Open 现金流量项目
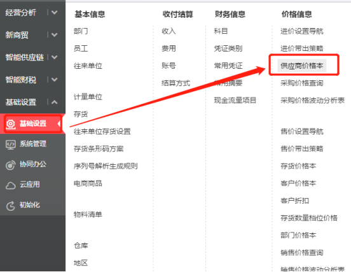Viewport: 351px width, 272px height. click(x=235, y=100)
